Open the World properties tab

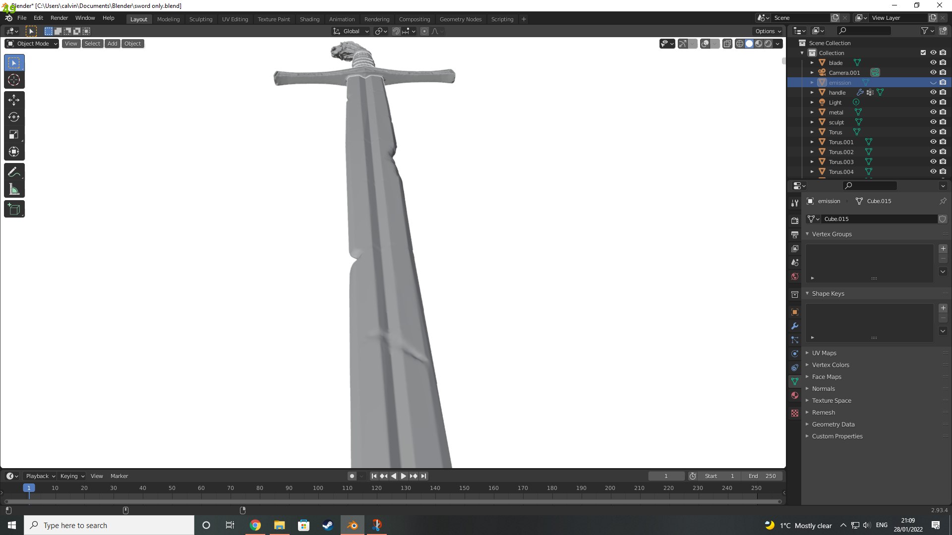[795, 276]
